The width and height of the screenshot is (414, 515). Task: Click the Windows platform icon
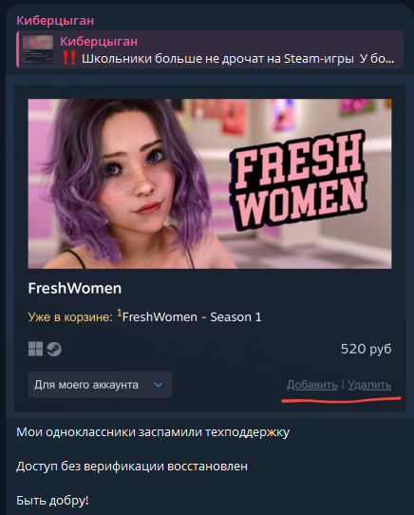[x=35, y=349]
